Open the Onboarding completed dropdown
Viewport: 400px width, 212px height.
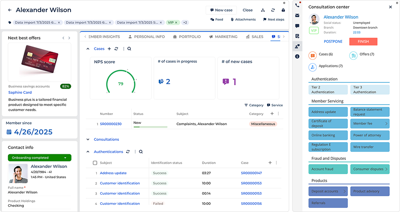[39, 158]
